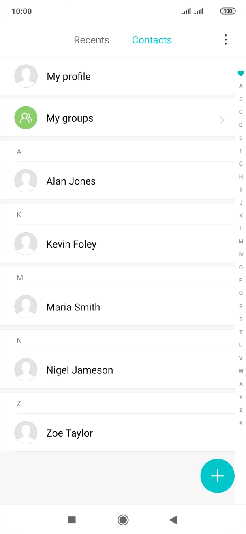Image resolution: width=246 pixels, height=534 pixels.
Task: Open the Nigel Jameson contact
Action: [x=80, y=370]
